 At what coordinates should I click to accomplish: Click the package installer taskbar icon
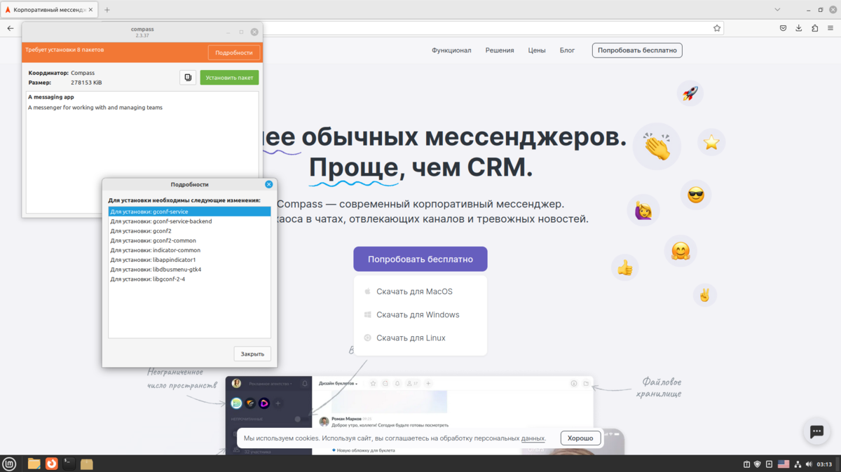[x=87, y=464]
